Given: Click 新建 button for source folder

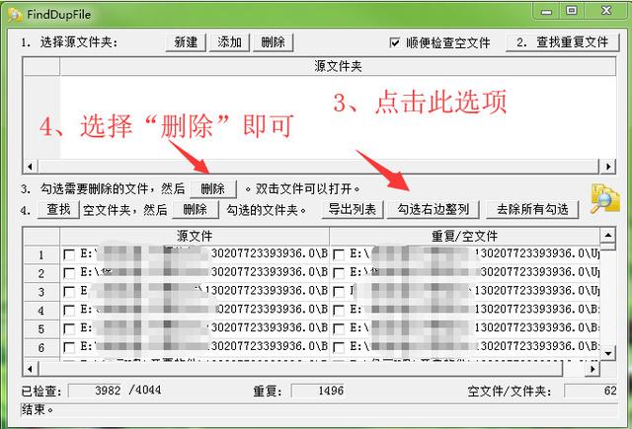Looking at the screenshot, I should click(x=186, y=42).
